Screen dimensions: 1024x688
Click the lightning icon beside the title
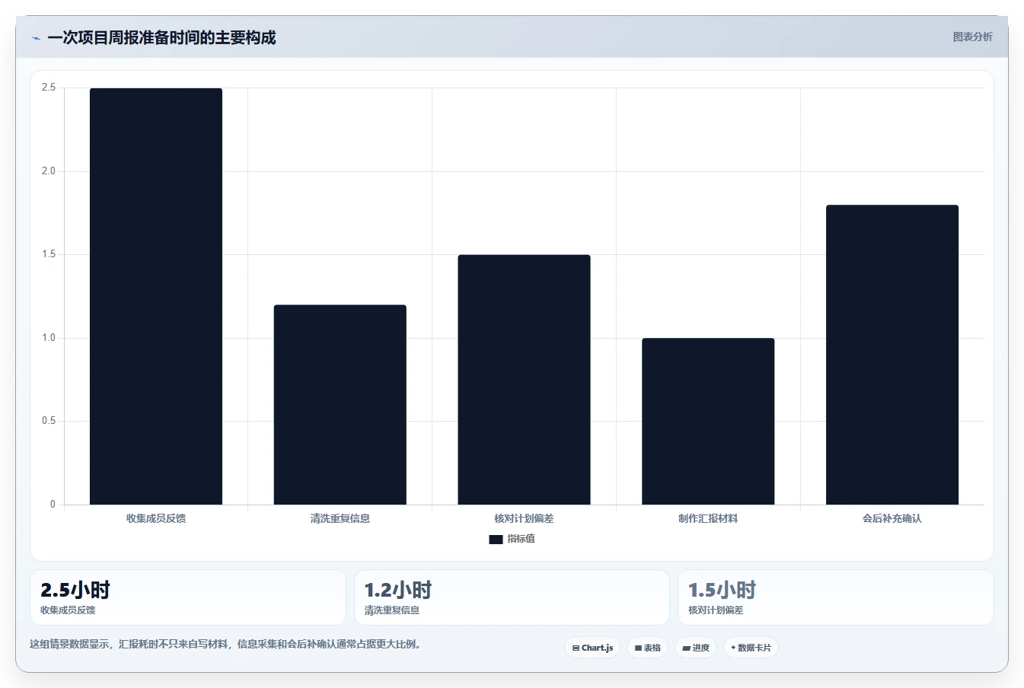click(36, 38)
